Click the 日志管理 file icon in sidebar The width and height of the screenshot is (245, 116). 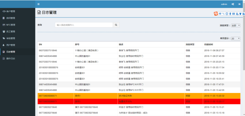coord(4,52)
